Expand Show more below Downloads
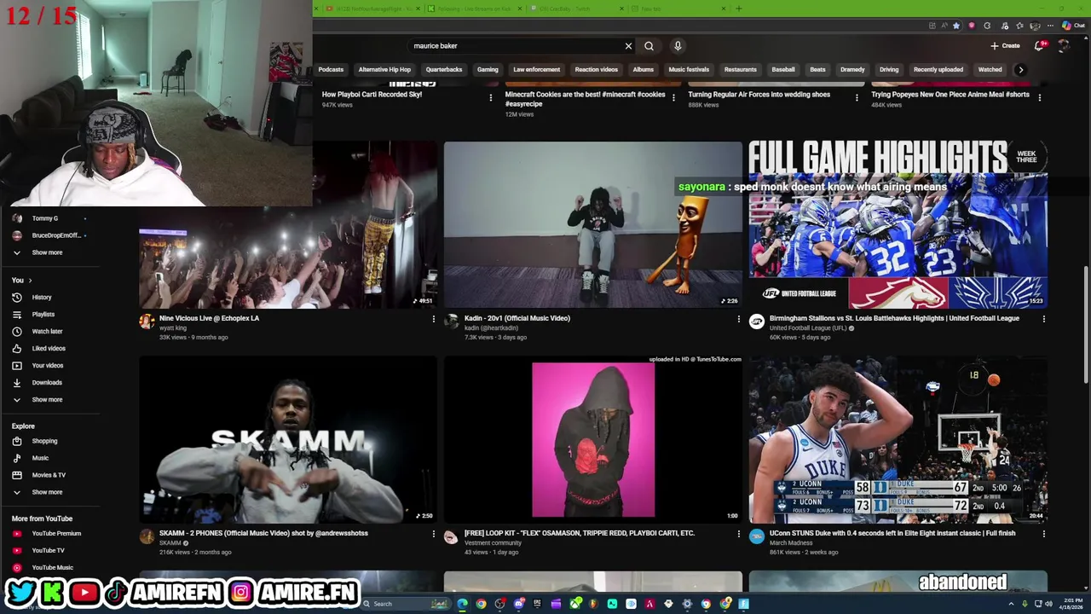 47,400
